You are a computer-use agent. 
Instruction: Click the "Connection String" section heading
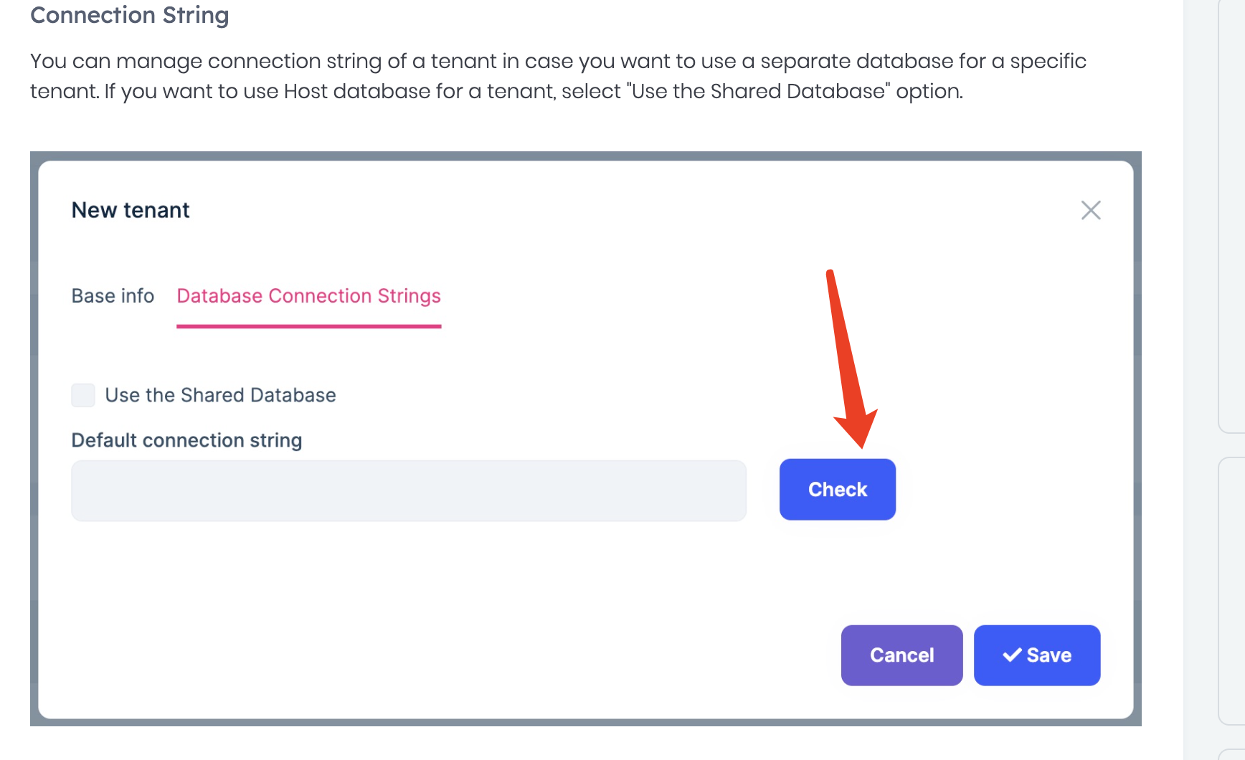(130, 15)
